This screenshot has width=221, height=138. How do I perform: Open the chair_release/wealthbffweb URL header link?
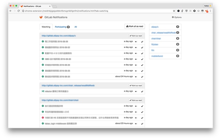(68, 86)
